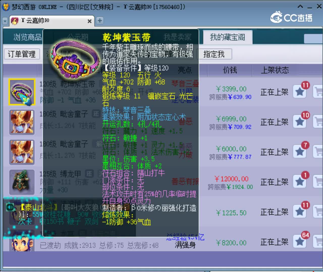Favorite star for ¥3399.00 item

pyautogui.click(x=300, y=92)
